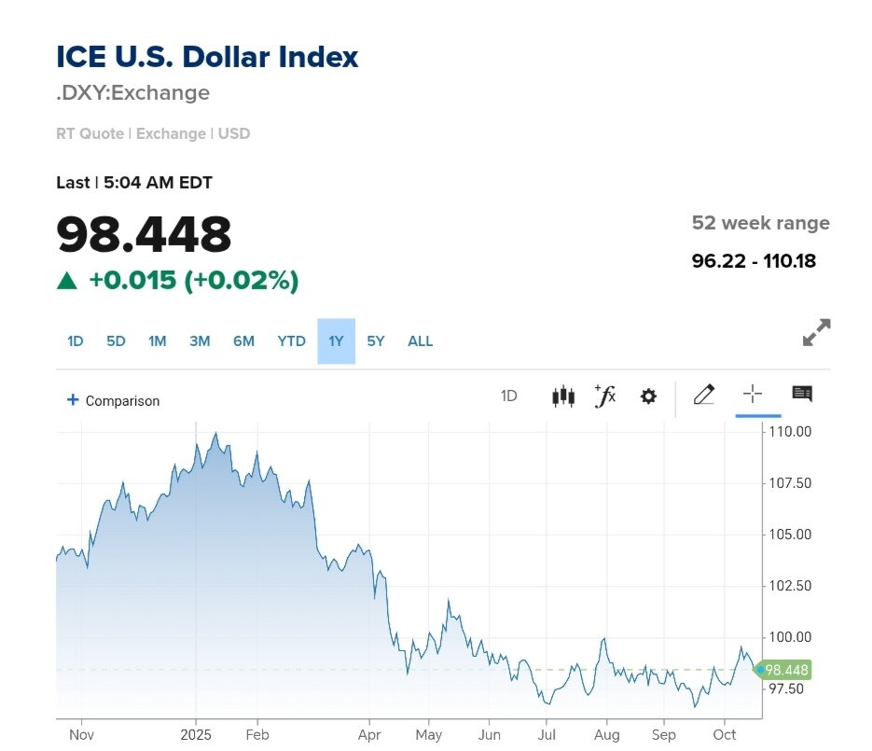Toggle the crosshair cursor tool
The image size is (872, 751).
pyautogui.click(x=753, y=395)
